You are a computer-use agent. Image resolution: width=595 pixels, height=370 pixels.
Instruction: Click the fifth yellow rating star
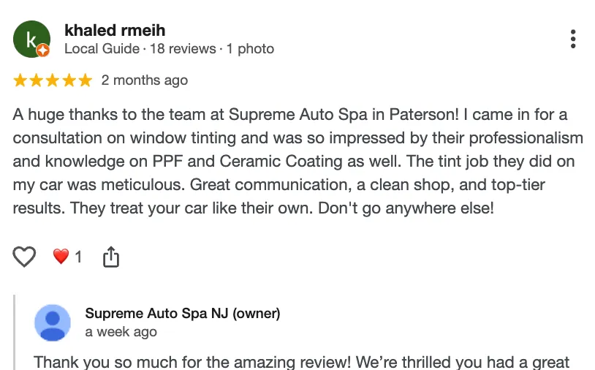[x=85, y=80]
